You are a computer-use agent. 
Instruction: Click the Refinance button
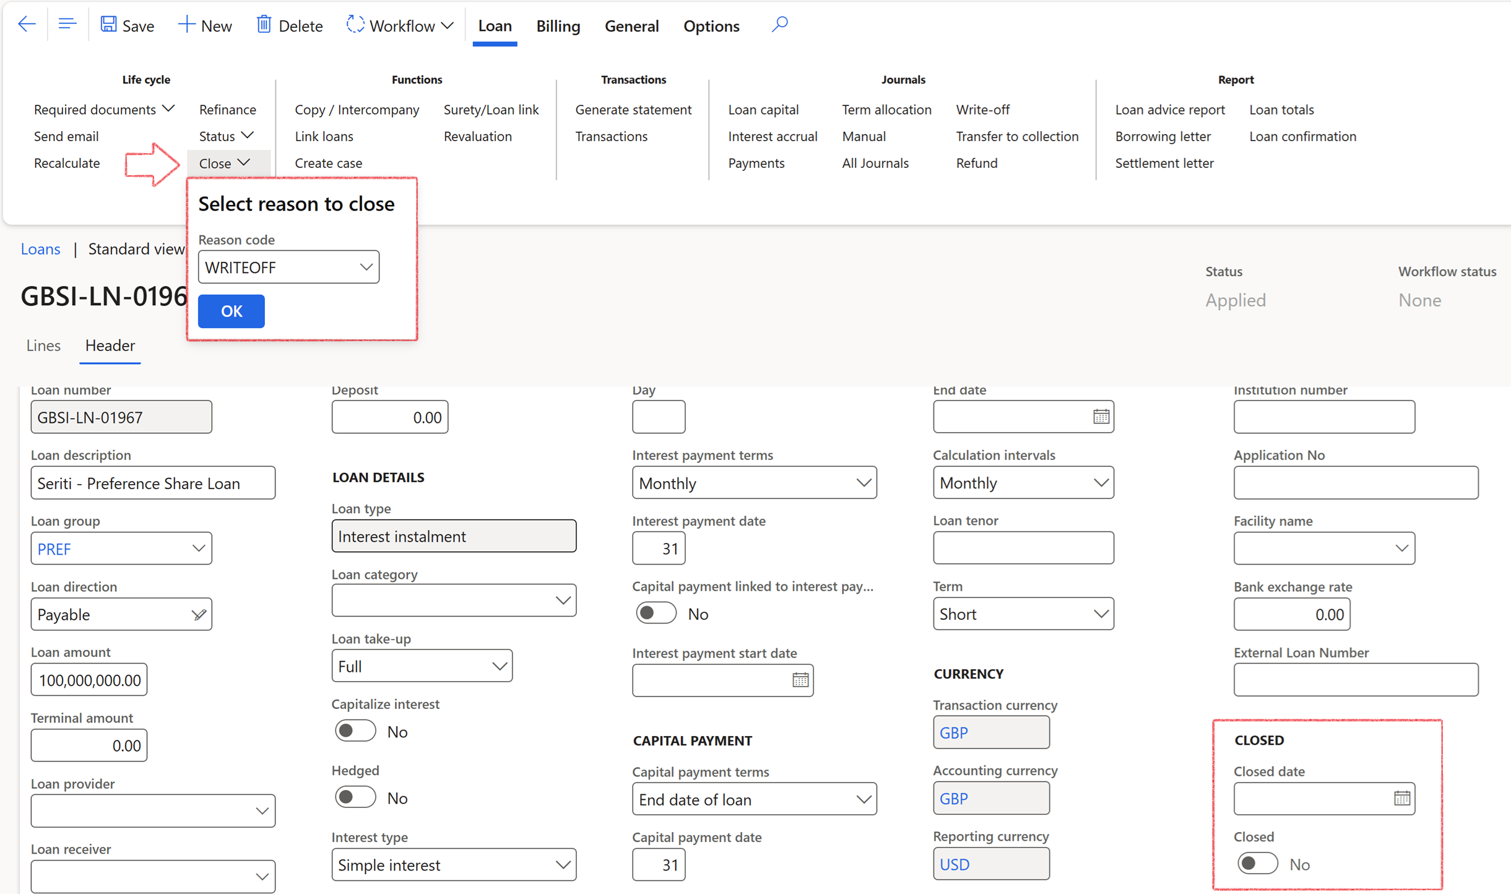(x=227, y=110)
